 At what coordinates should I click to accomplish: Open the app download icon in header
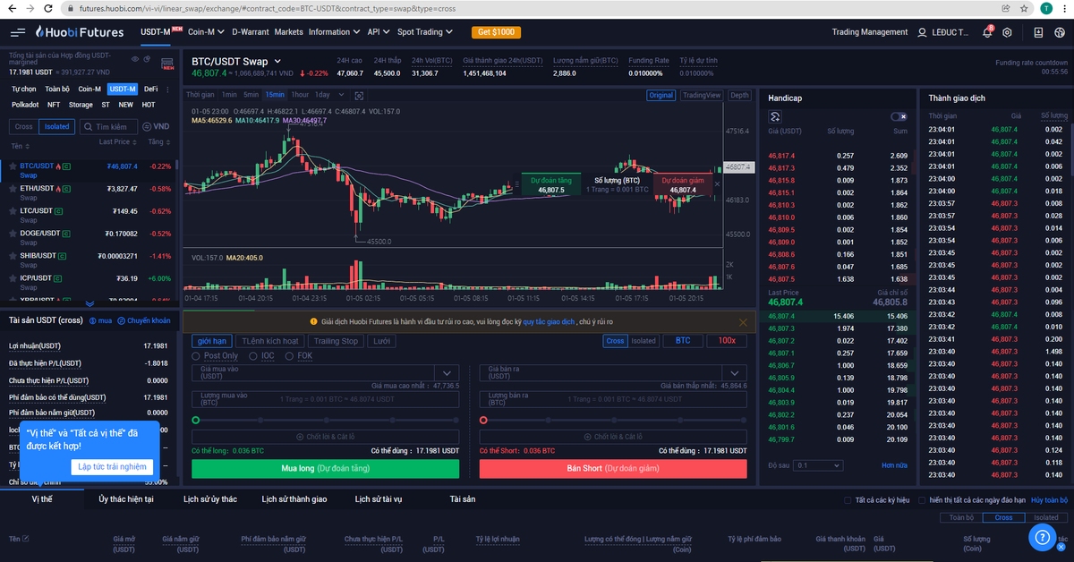[x=1037, y=32]
